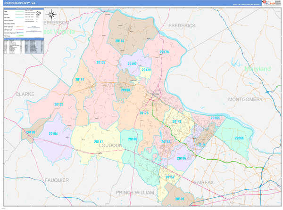The height and width of the screenshot is (210, 283).
Task: Click the green Maryland state label
Action: (x=258, y=69)
